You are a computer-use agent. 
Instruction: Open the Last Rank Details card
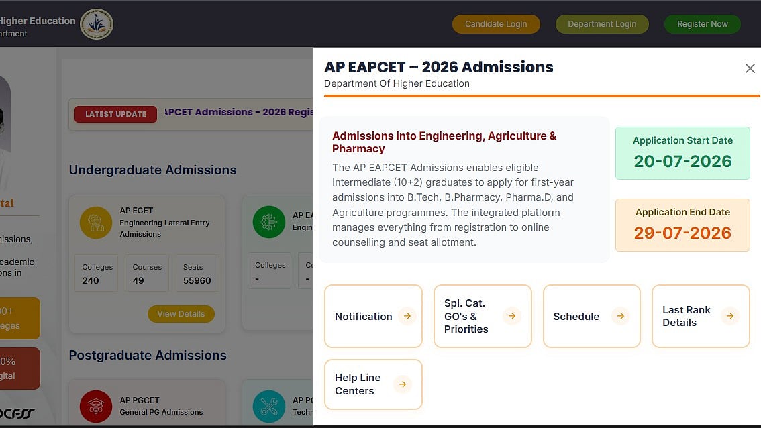(701, 317)
